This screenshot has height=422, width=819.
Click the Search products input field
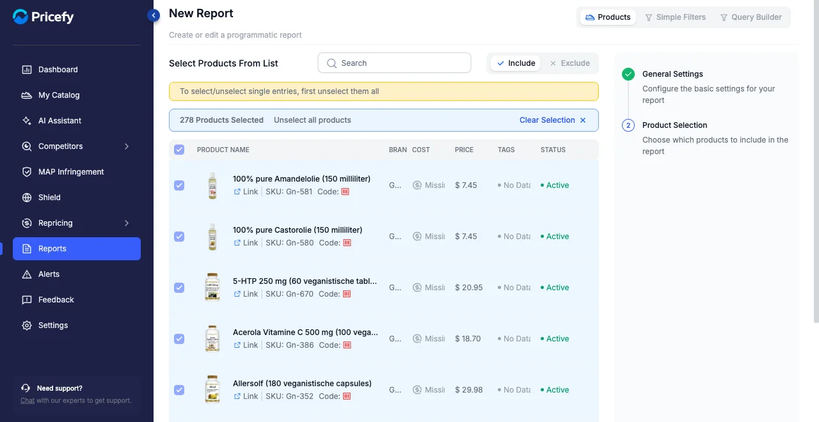pos(394,63)
